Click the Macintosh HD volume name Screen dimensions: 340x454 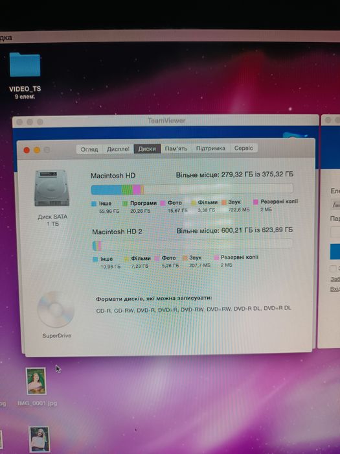113,176
